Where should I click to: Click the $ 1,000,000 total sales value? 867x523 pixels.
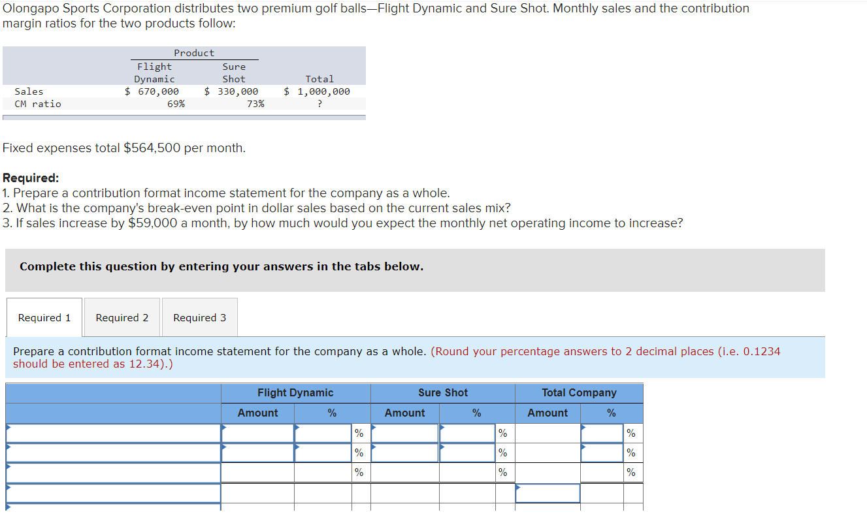pyautogui.click(x=317, y=91)
